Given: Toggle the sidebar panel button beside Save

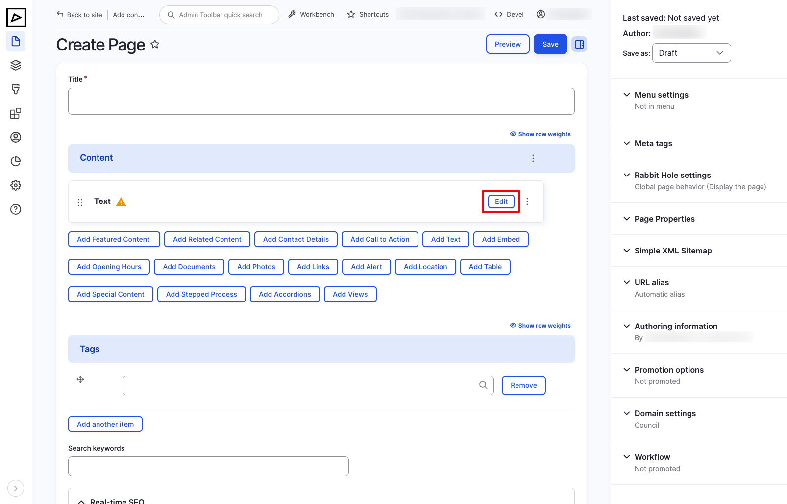Looking at the screenshot, I should pyautogui.click(x=579, y=44).
